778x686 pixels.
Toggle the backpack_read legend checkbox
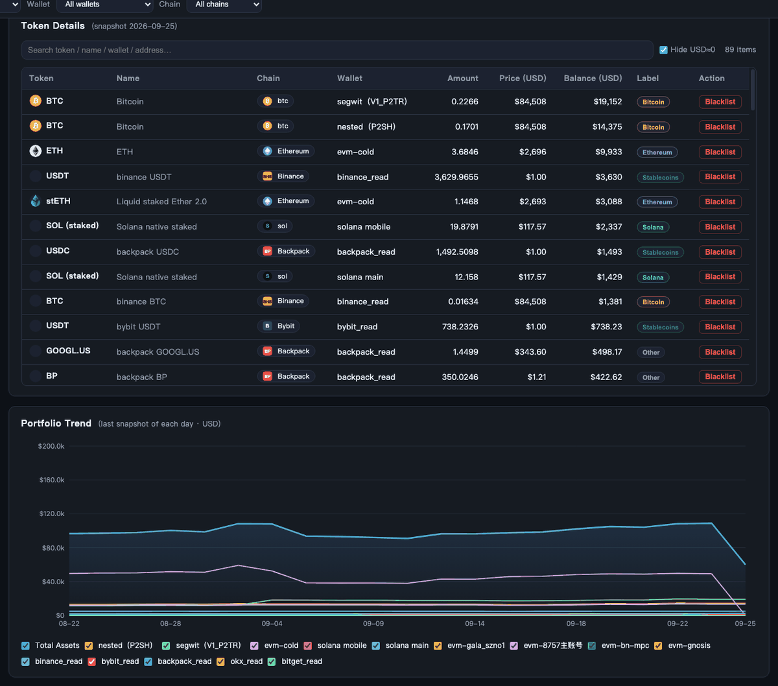coord(148,662)
